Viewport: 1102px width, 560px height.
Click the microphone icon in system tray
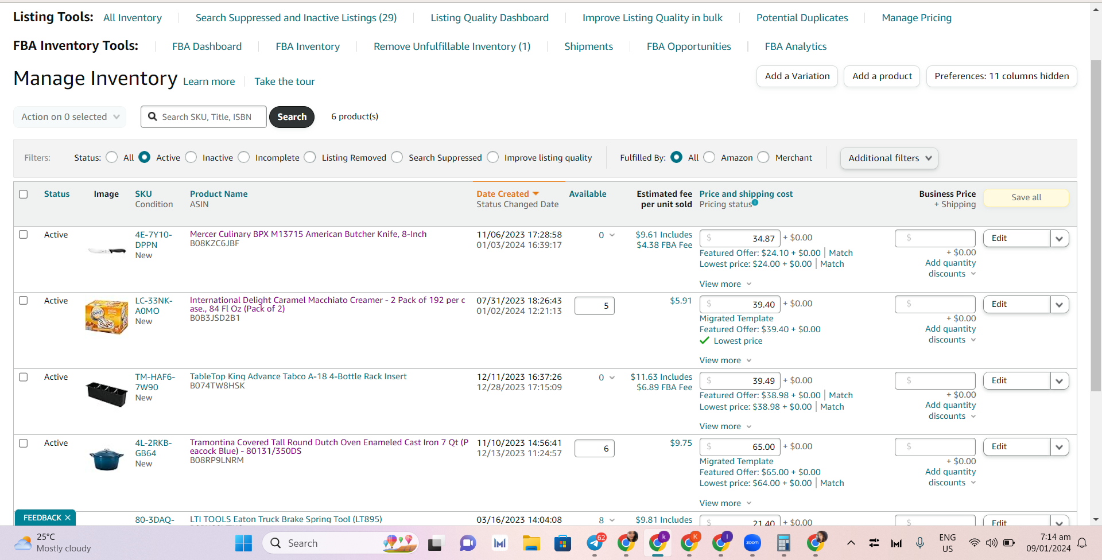click(x=920, y=543)
